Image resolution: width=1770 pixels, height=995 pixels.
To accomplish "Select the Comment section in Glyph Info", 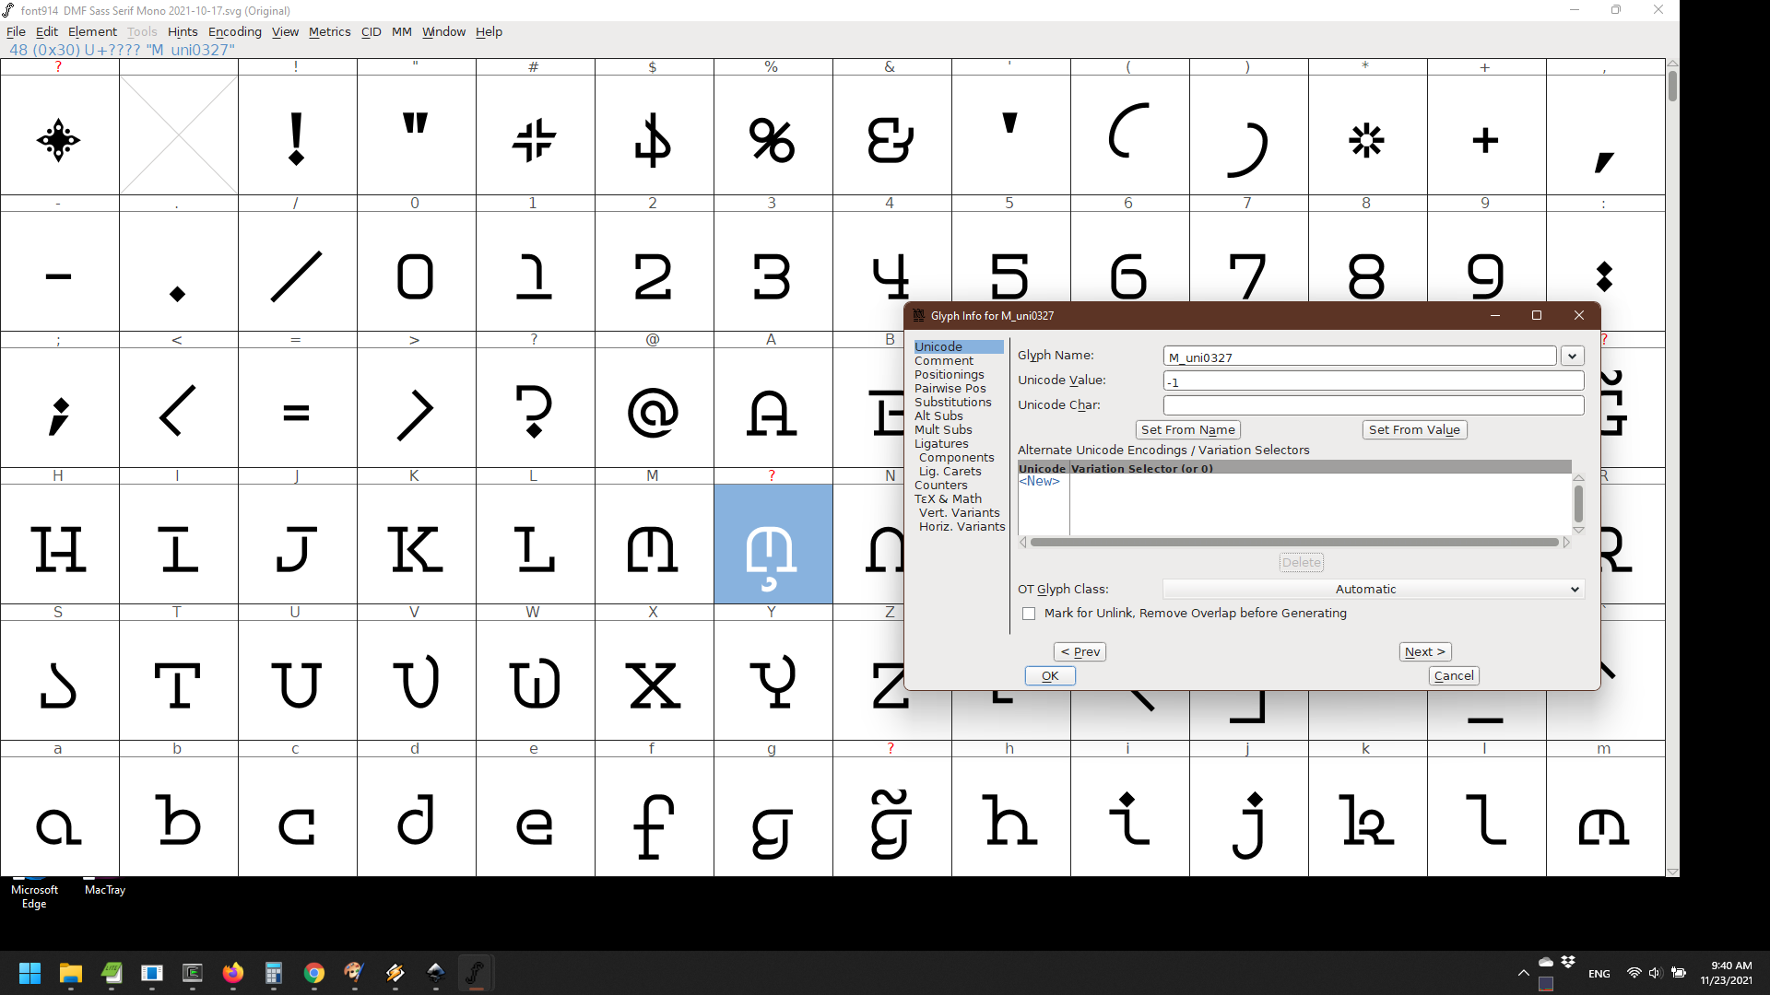I will 944,360.
